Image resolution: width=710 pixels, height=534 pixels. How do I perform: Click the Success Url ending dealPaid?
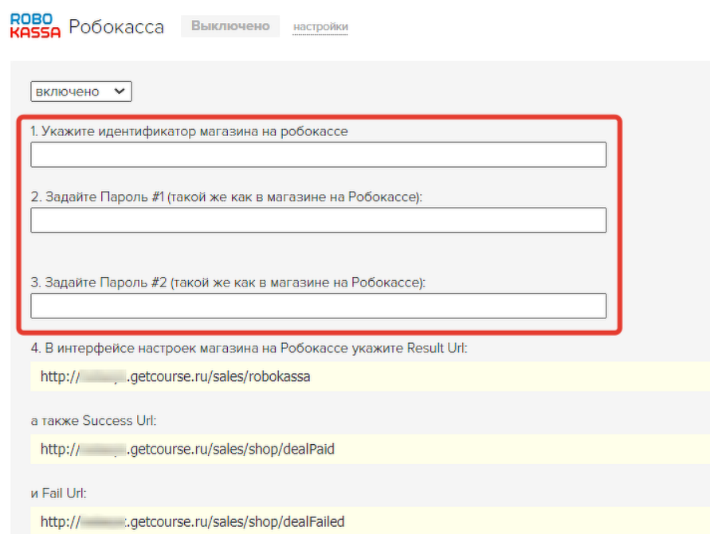[x=187, y=449]
